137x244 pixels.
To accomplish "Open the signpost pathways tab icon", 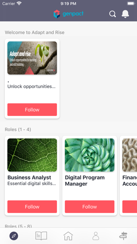I will 123,236.
